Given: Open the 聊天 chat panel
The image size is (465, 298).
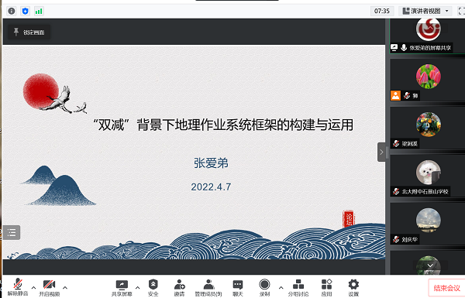Looking at the screenshot, I should (x=238, y=288).
